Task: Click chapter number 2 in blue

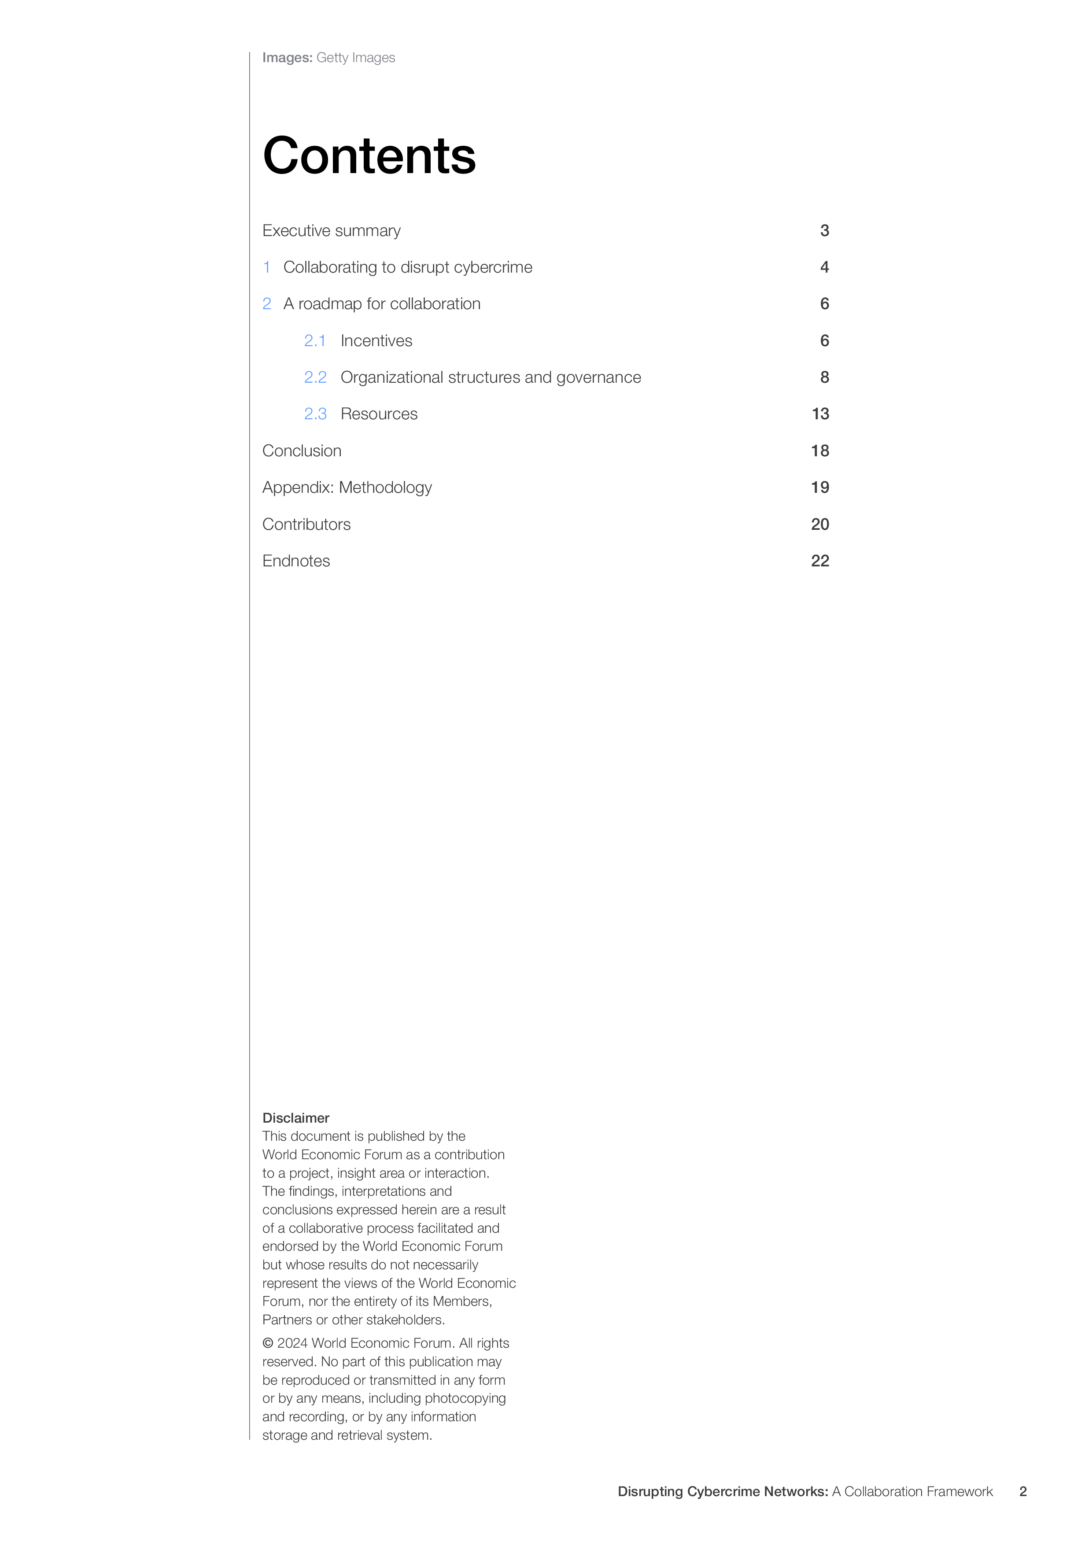Action: 267,303
